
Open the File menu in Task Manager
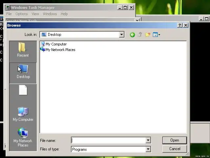click(9, 14)
